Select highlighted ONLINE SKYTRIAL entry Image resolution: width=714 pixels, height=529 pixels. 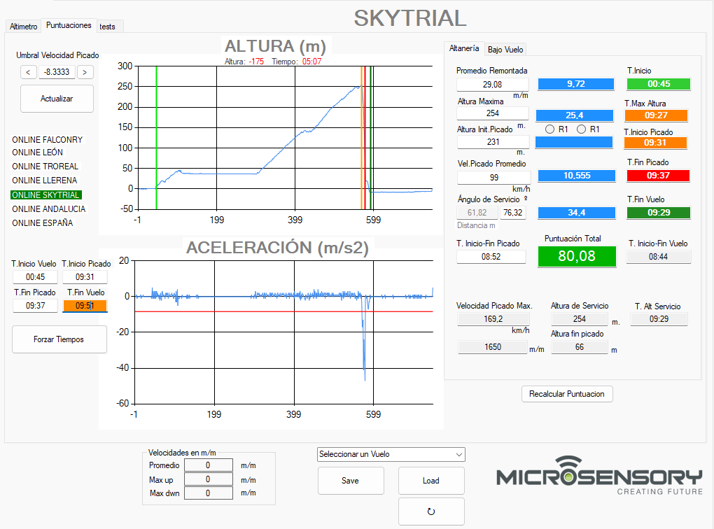tap(46, 195)
